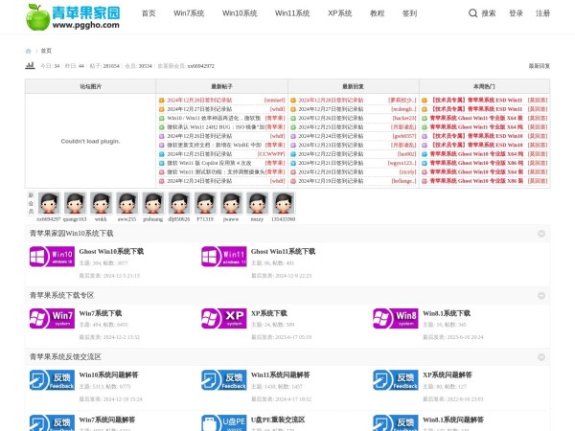Image resolution: width=575 pixels, height=431 pixels.
Task: Click the home breadcrumb icon
Action: coord(29,51)
